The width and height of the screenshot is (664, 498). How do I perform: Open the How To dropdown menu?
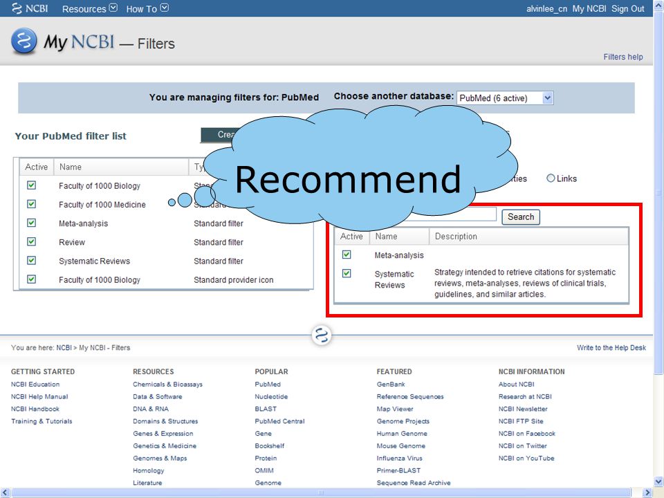click(x=147, y=8)
